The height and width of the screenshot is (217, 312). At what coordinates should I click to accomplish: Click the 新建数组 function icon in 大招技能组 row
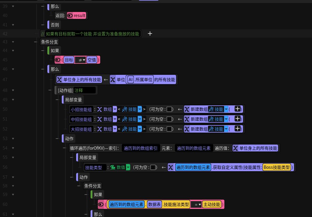[x=187, y=129]
